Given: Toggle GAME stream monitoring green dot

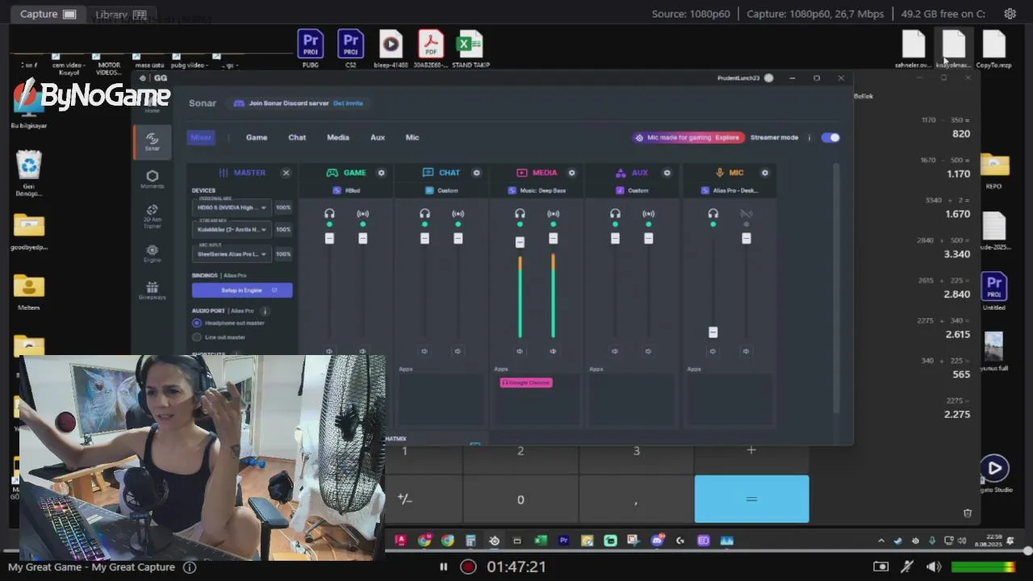Looking at the screenshot, I should 362,224.
